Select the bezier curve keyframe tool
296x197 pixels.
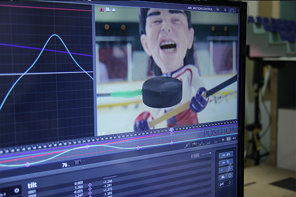187,145
